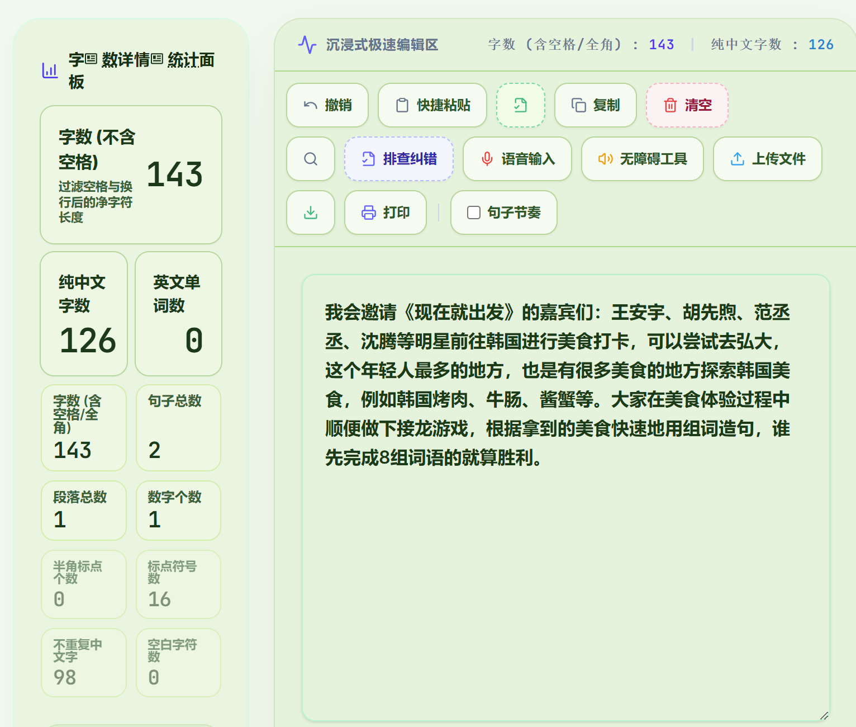Start 语音输入 voice input
The image size is (856, 727).
(517, 159)
